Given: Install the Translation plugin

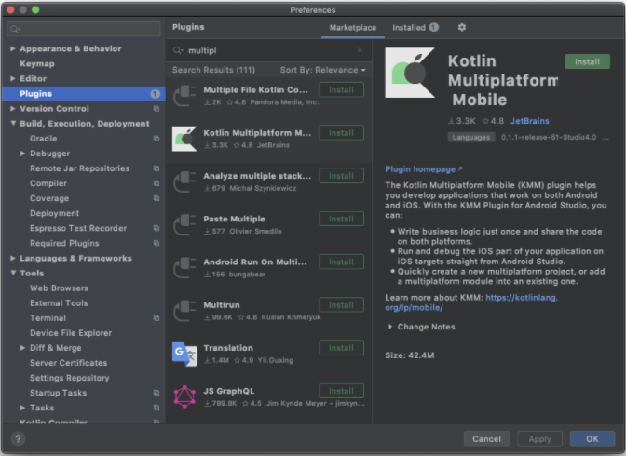Looking at the screenshot, I should coord(341,348).
